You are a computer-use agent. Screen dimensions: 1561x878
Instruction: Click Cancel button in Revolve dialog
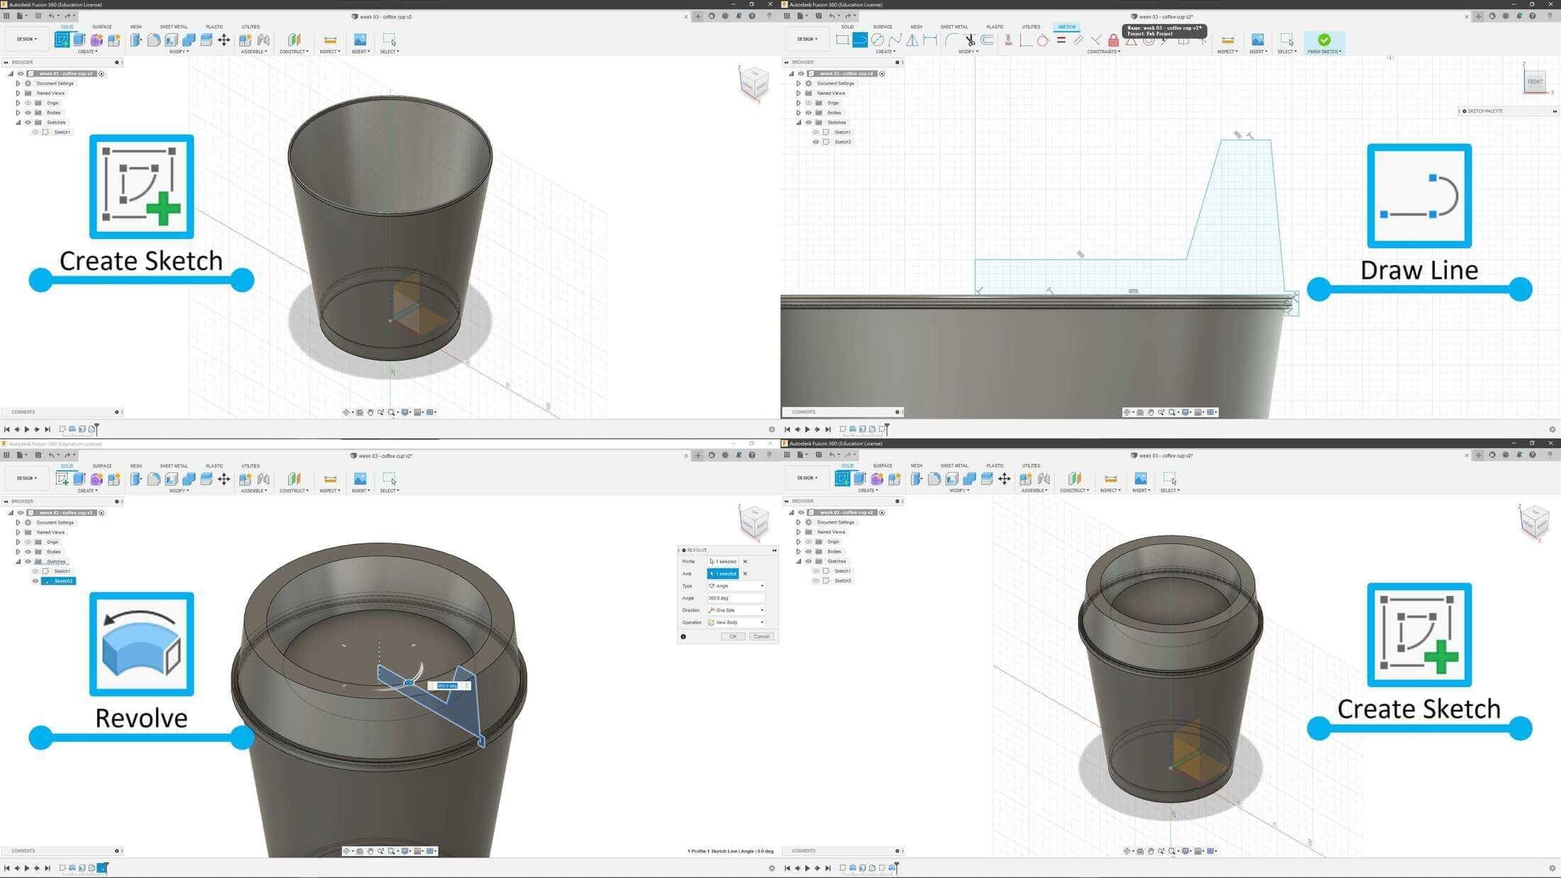[x=761, y=636]
